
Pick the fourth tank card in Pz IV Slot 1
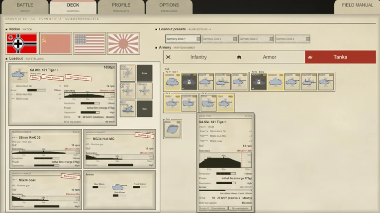pyautogui.click(x=223, y=82)
